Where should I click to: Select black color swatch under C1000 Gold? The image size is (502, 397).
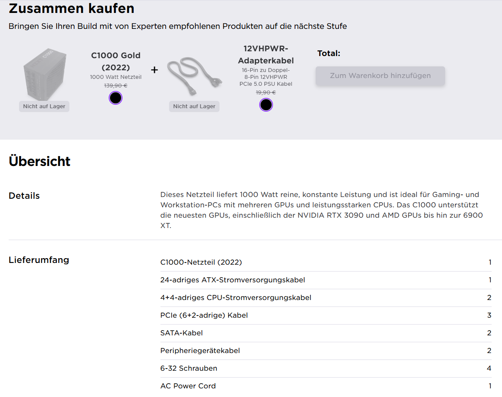pos(116,98)
